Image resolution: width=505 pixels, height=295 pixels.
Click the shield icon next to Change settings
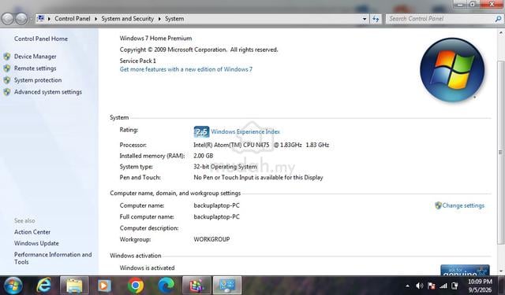pyautogui.click(x=438, y=205)
